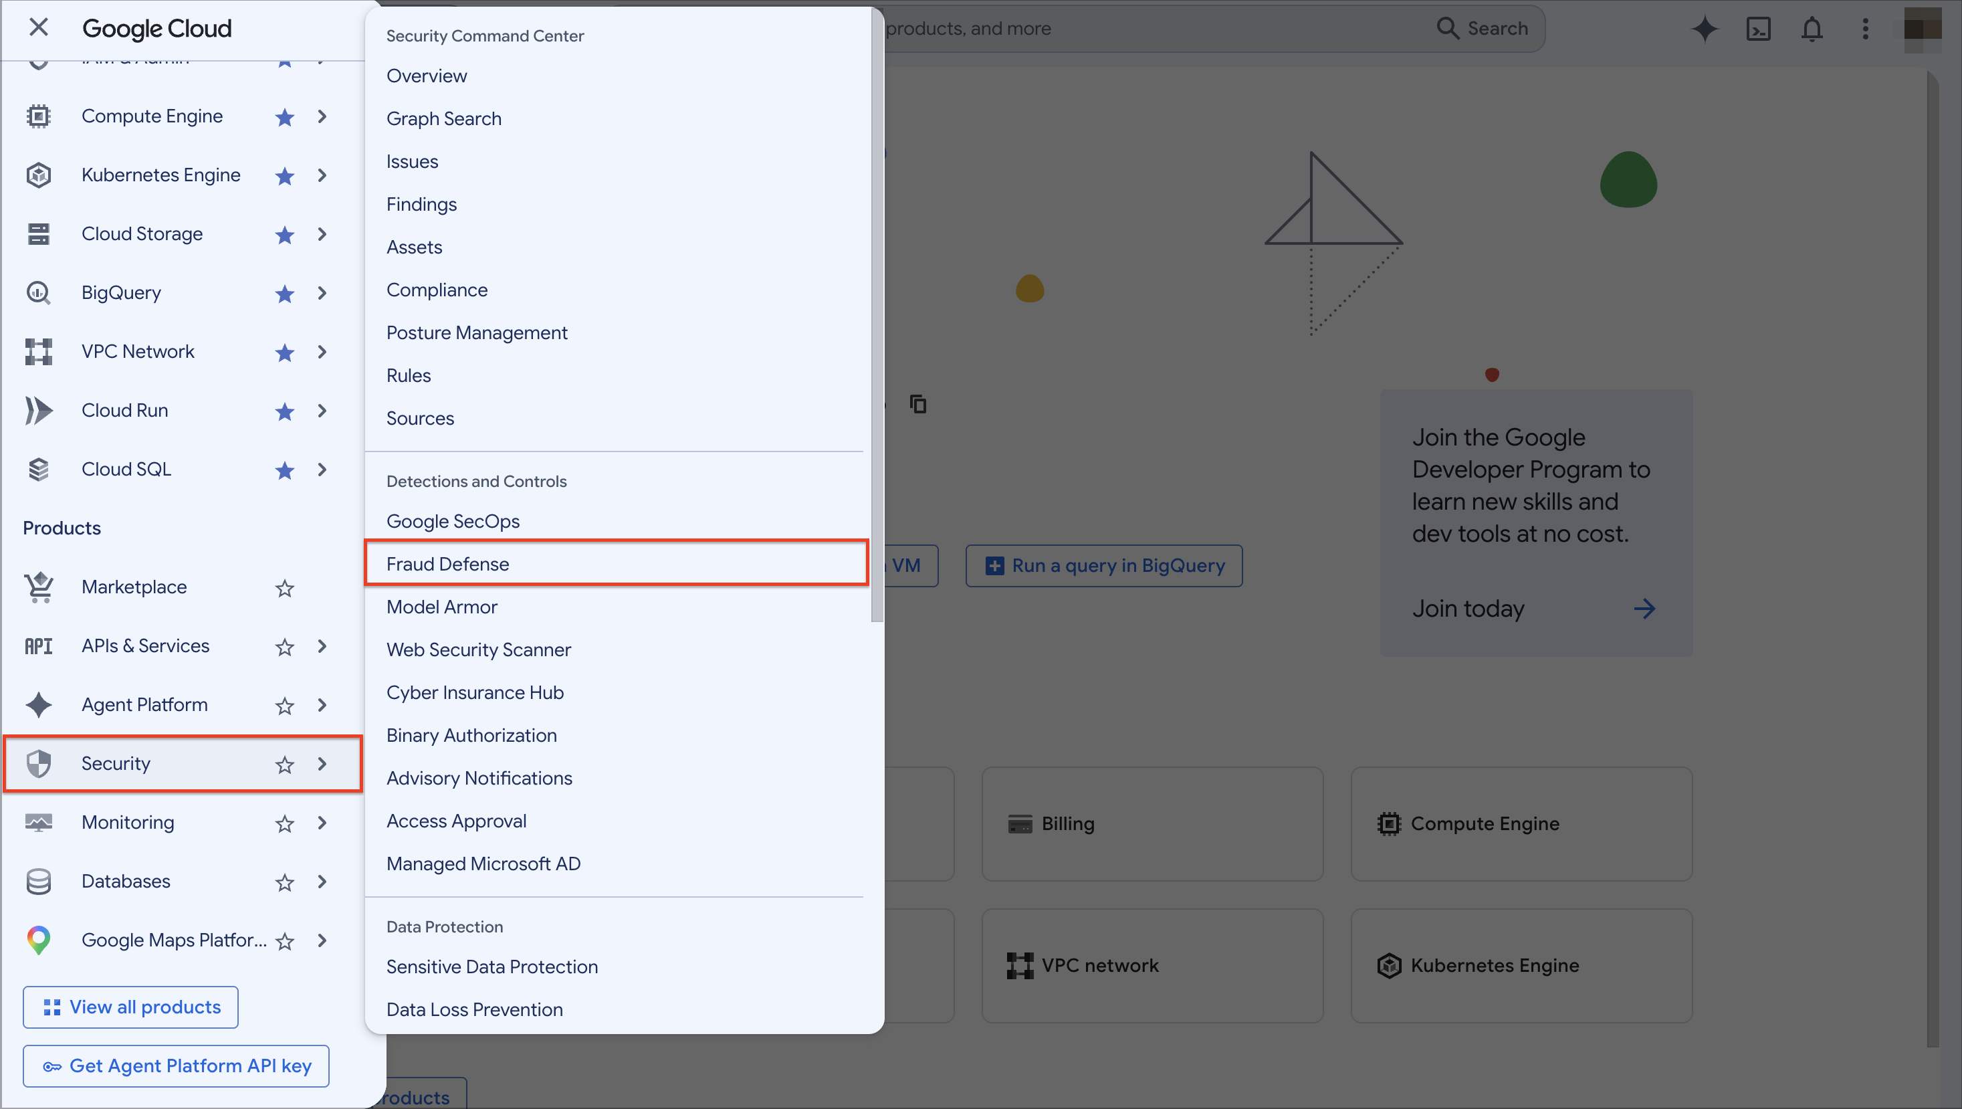1962x1109 pixels.
Task: Click the magnifier Search icon in search bar
Action: 1447,28
